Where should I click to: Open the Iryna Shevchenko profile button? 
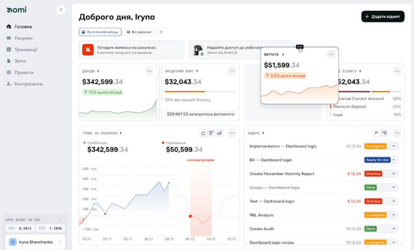[x=35, y=242]
